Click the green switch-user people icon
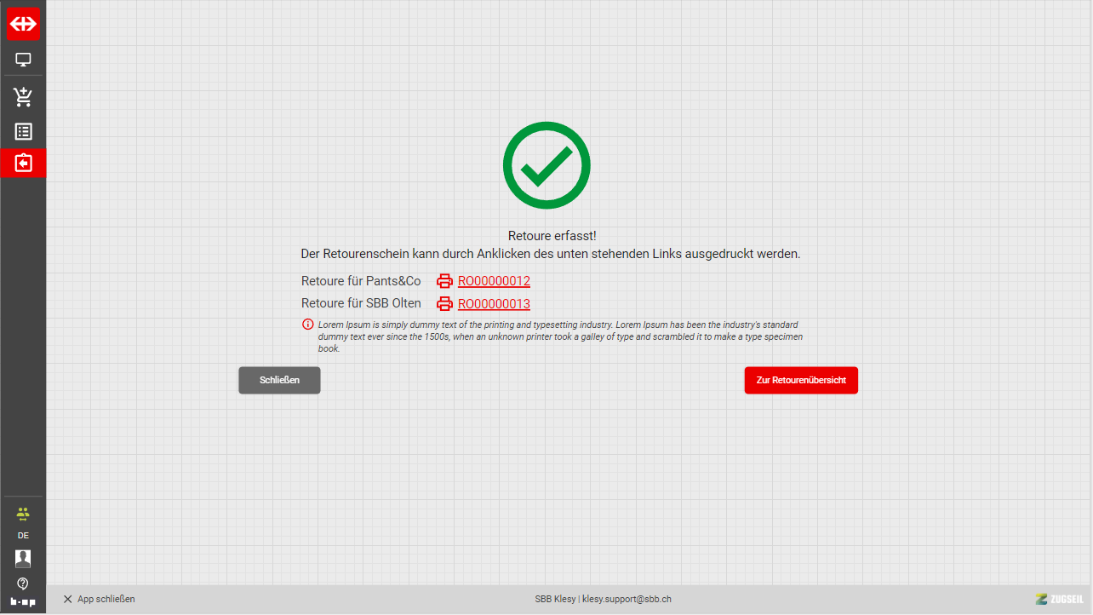This screenshot has height=615, width=1093. (23, 513)
